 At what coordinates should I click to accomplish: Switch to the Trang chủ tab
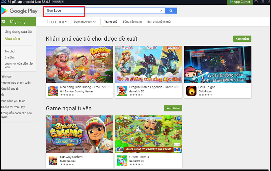point(111,22)
